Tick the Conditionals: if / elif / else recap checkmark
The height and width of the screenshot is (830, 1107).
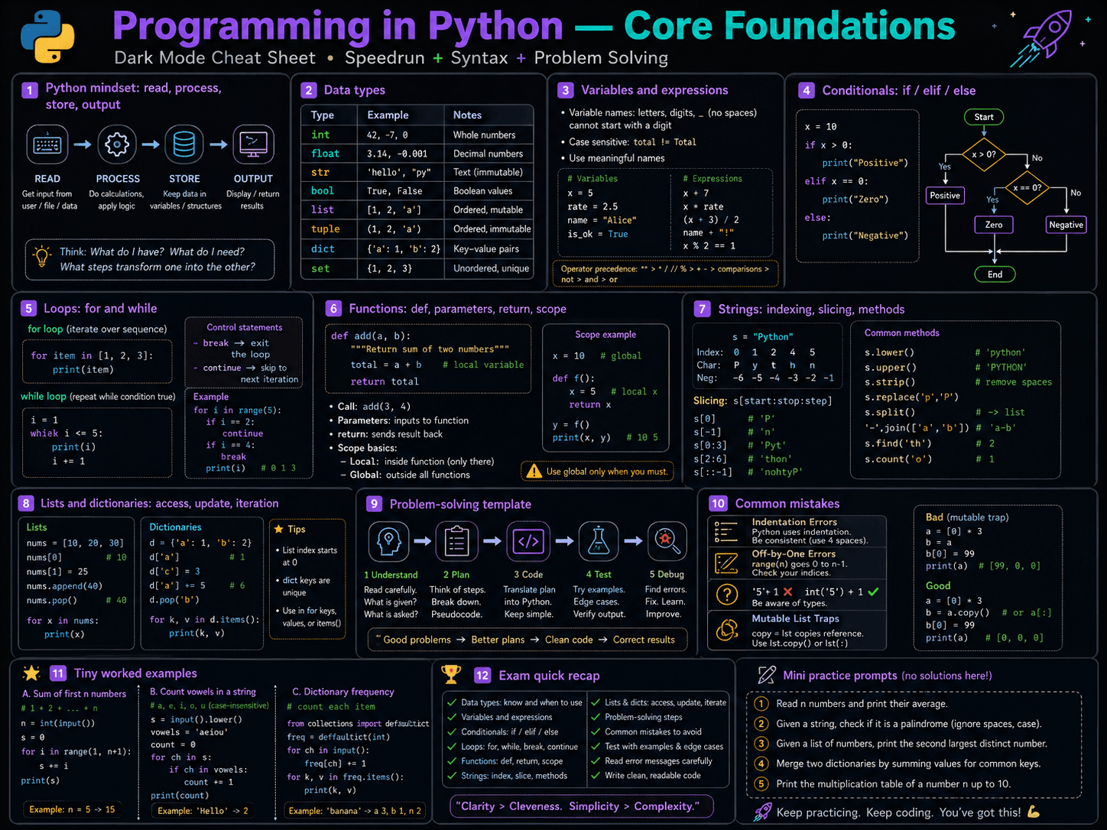click(452, 731)
